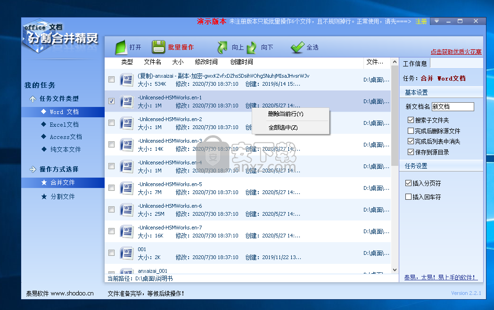Click the Move Up arrow icon
The image size is (494, 310).
(222, 47)
